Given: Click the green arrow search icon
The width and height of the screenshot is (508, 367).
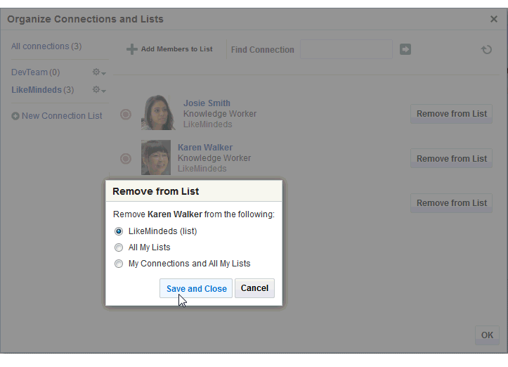Looking at the screenshot, I should tap(405, 49).
